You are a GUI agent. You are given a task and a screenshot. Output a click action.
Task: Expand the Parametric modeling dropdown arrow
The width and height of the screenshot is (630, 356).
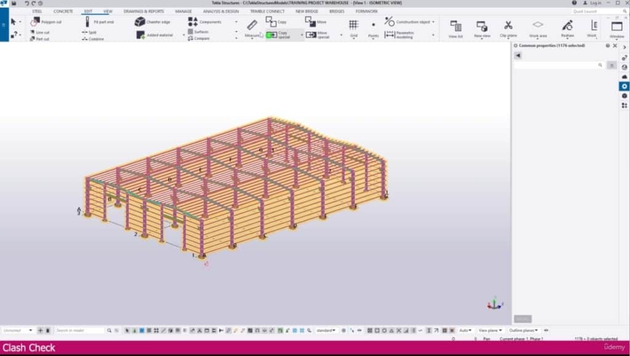tap(433, 35)
